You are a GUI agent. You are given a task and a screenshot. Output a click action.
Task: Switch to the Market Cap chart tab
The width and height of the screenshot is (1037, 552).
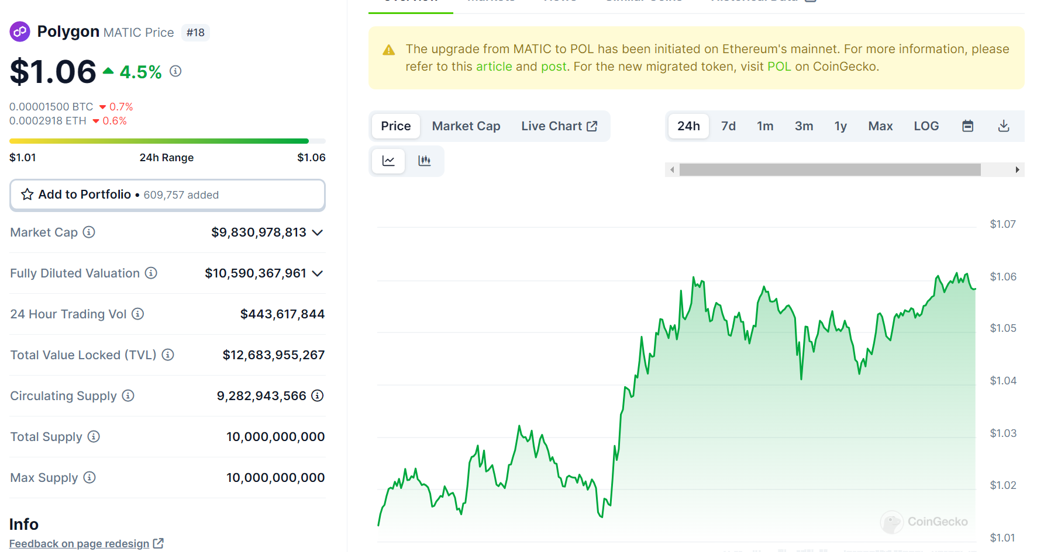[x=466, y=126]
